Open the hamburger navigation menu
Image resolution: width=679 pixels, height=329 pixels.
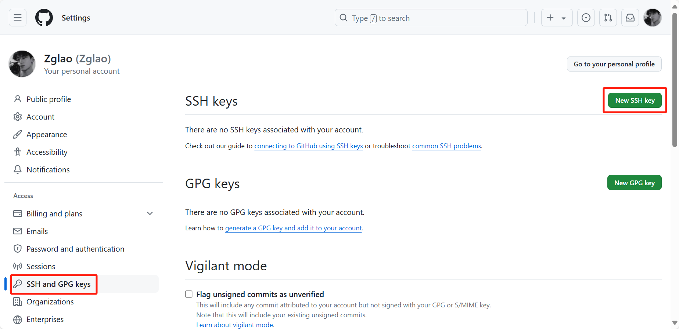point(18,18)
